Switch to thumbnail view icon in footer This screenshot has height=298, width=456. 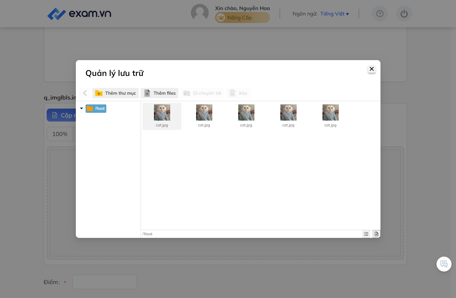pyautogui.click(x=376, y=234)
